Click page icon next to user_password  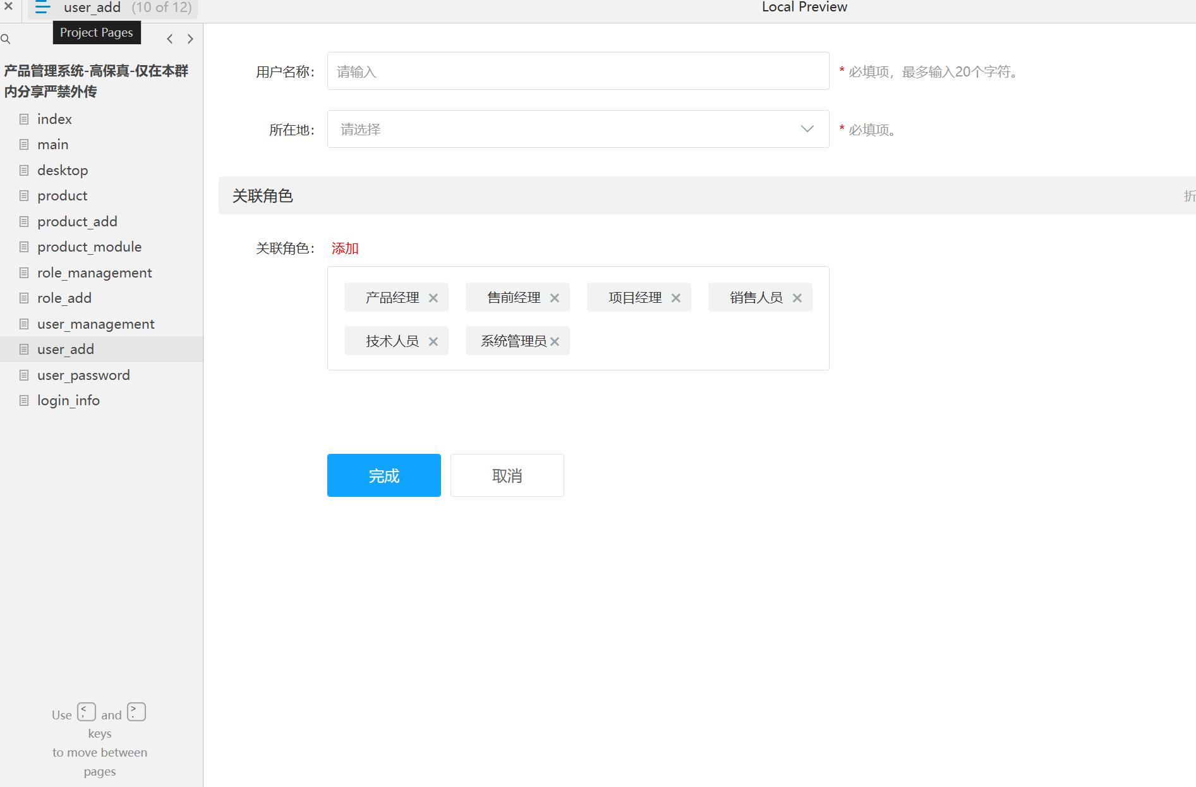point(24,375)
